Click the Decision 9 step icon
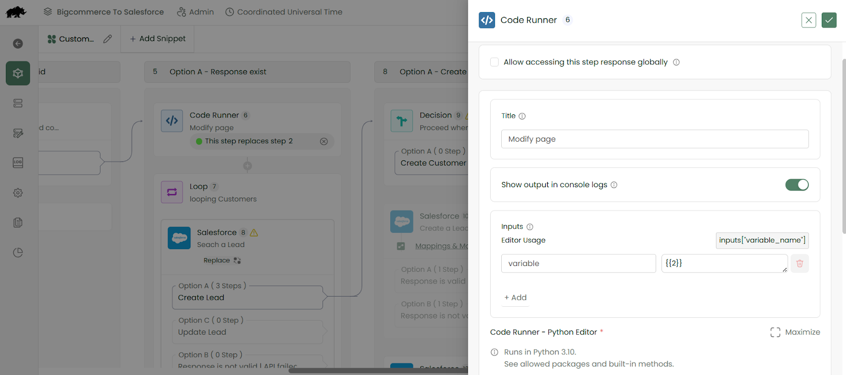 point(402,121)
